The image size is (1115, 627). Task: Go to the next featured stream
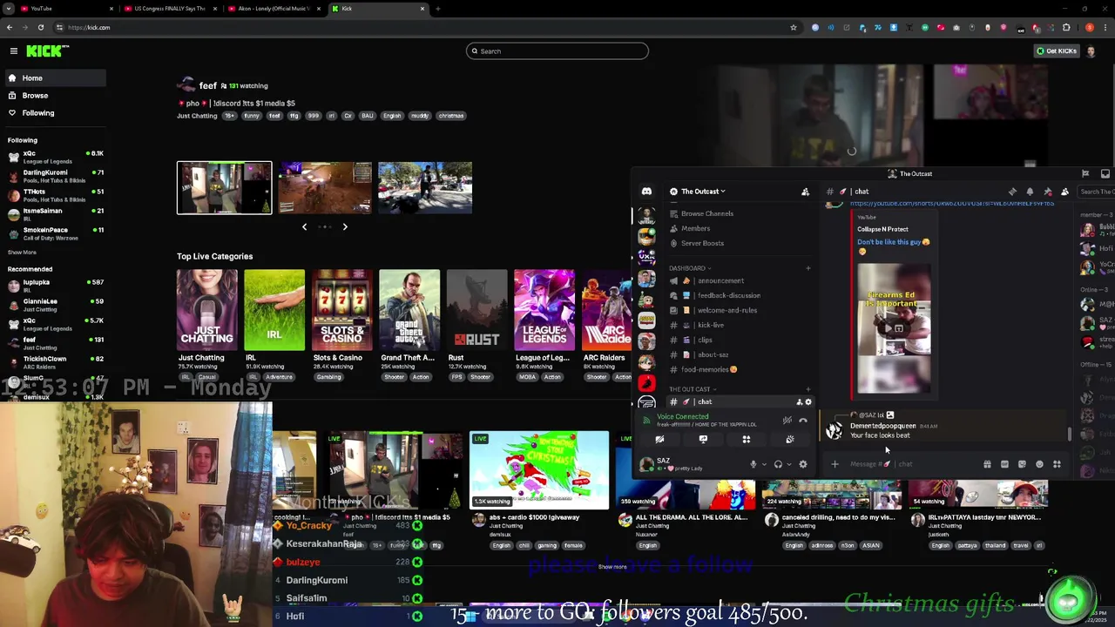pyautogui.click(x=345, y=226)
